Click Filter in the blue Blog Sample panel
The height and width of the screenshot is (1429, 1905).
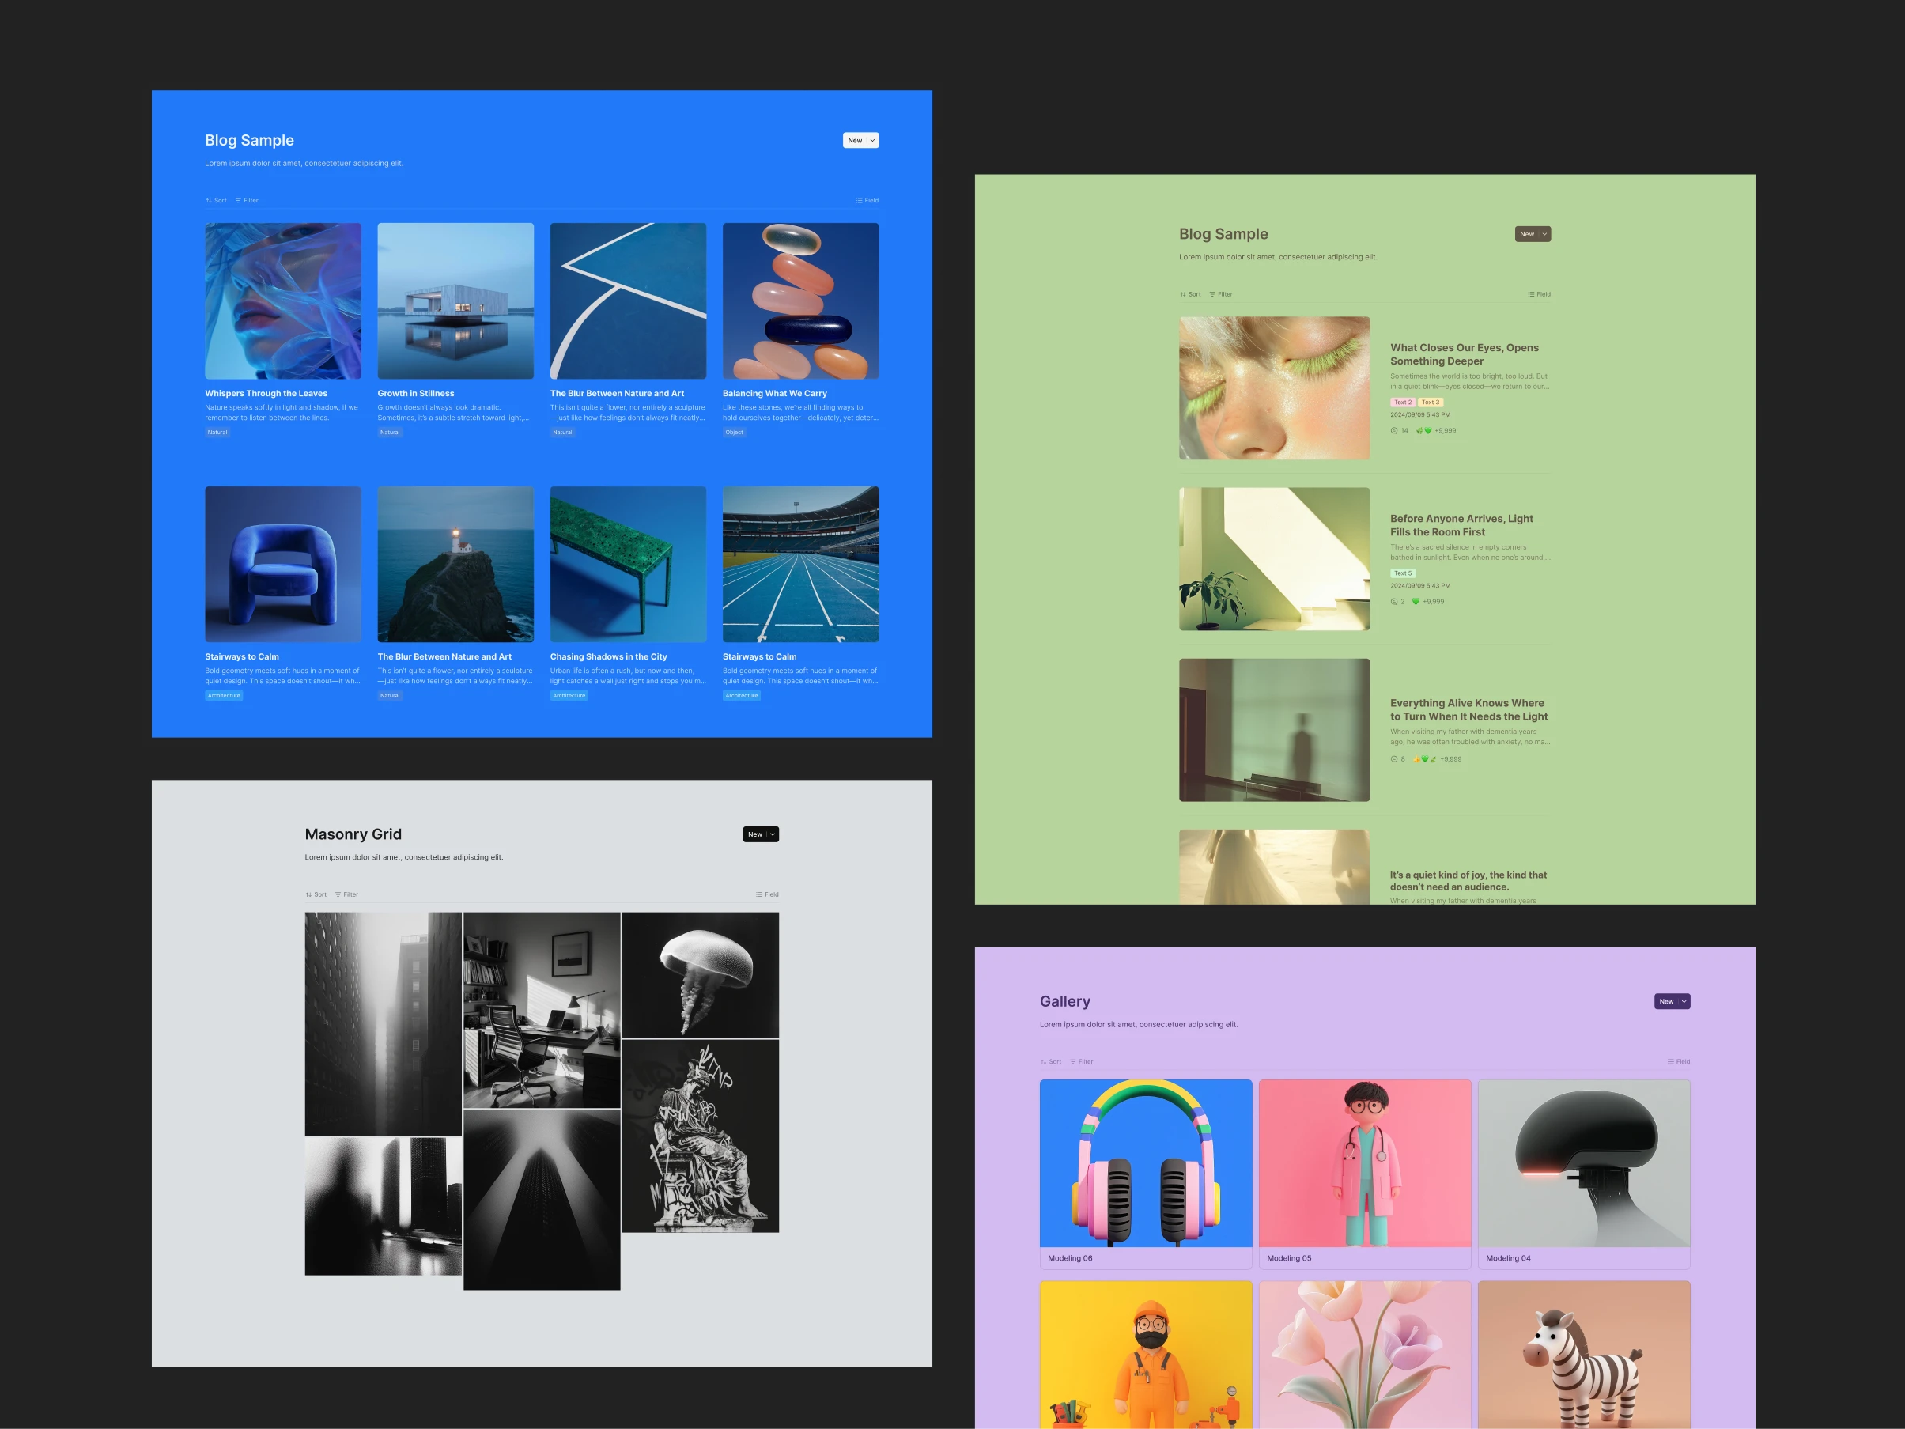pos(248,201)
